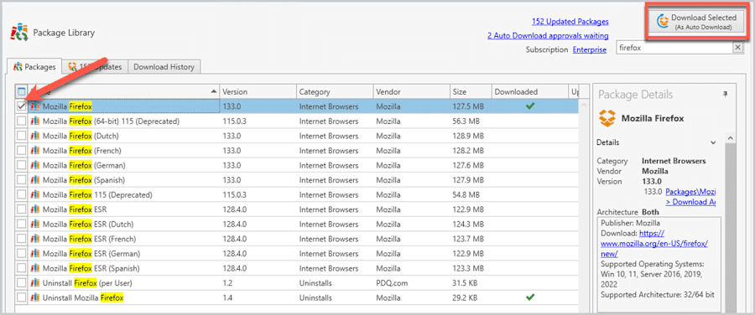
Task: Click package icon beside Mozilla Firefox (Dutch)
Action: (34, 136)
